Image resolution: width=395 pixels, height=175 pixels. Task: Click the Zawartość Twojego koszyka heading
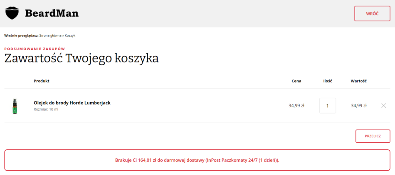[x=81, y=58]
